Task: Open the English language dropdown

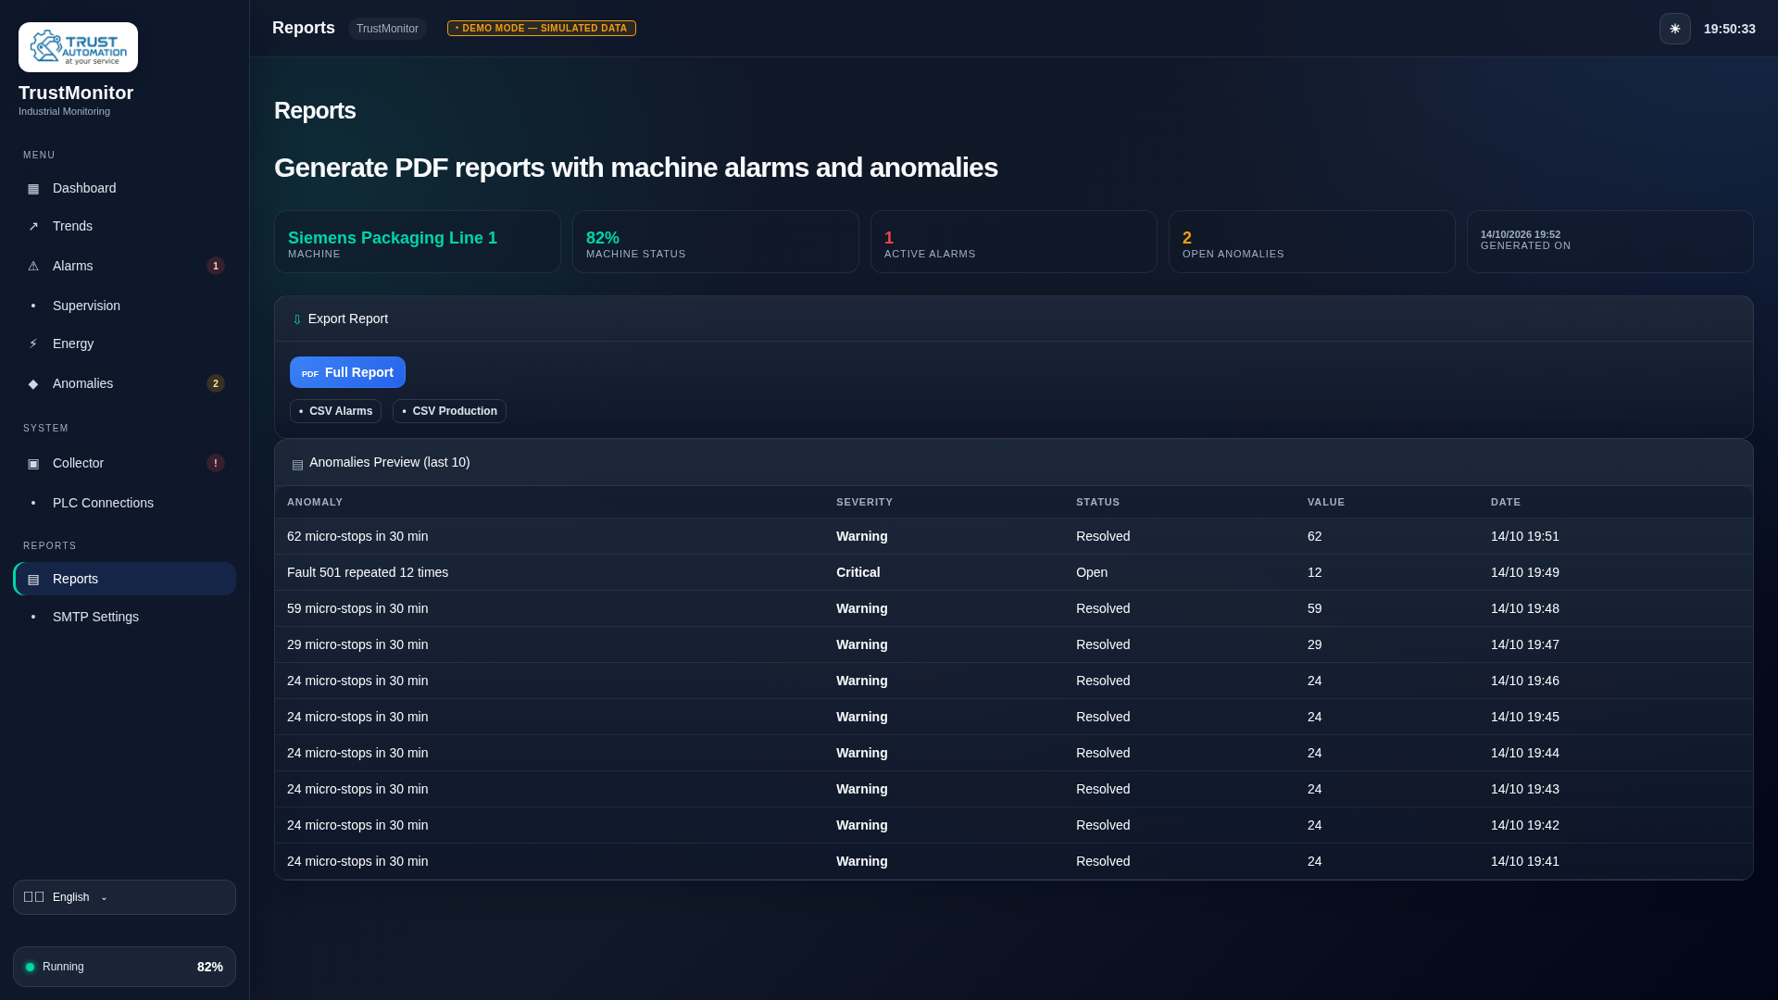Action: (x=124, y=897)
